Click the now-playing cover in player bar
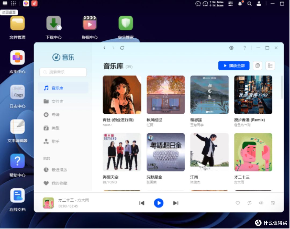The height and width of the screenshot is (229, 290). coord(48,203)
